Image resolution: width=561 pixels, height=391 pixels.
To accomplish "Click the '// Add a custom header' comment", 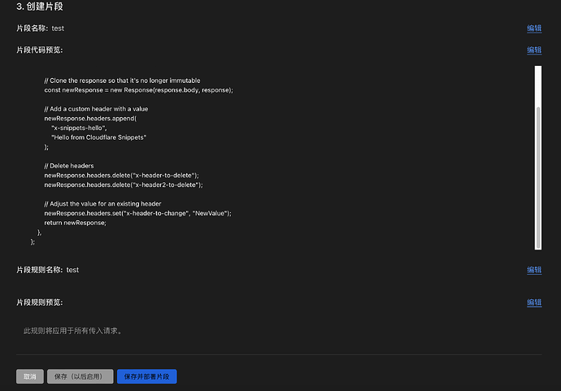I will (x=96, y=109).
